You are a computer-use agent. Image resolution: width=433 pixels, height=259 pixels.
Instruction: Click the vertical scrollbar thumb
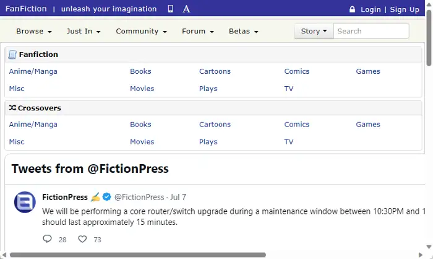tap(429, 38)
